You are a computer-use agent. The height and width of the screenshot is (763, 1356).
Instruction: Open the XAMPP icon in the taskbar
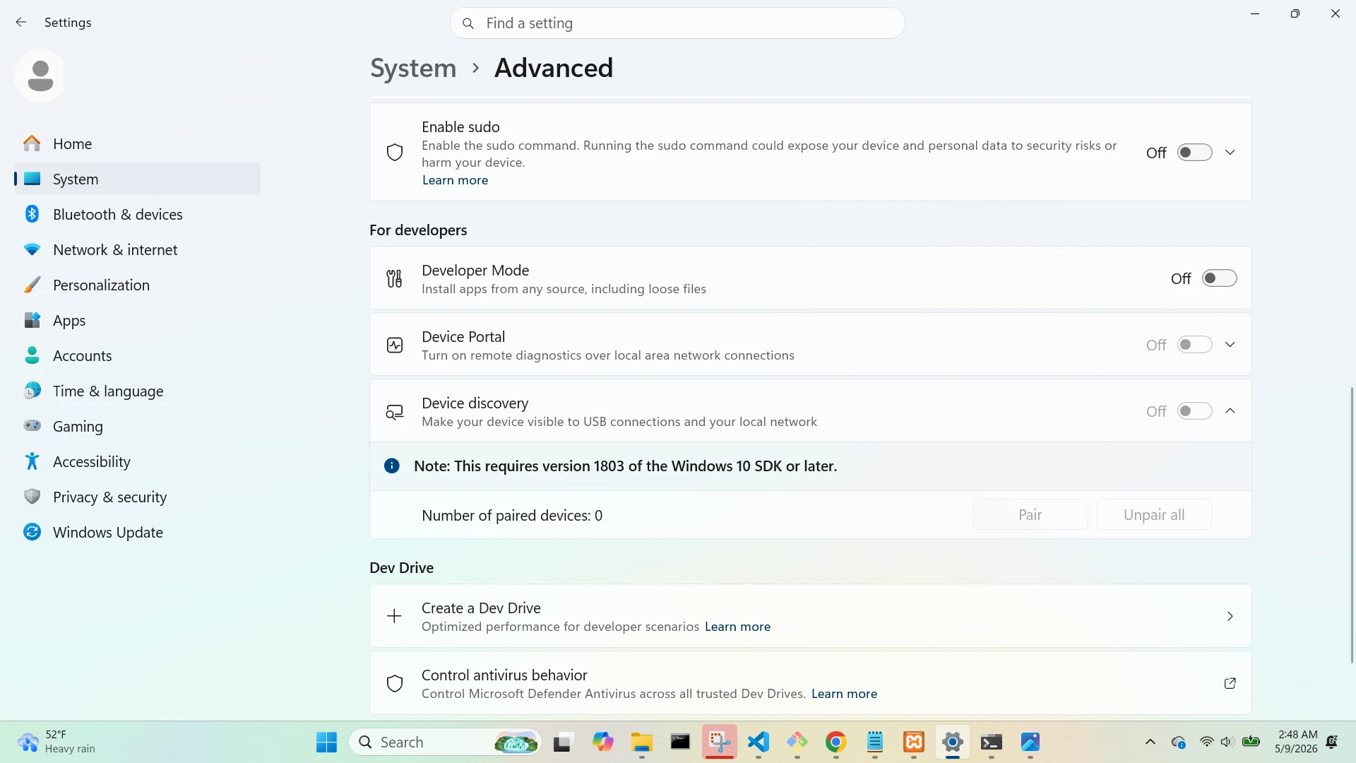pyautogui.click(x=913, y=743)
